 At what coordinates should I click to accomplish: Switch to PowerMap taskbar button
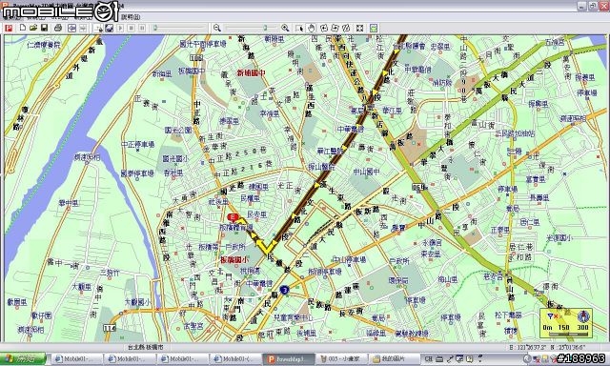coord(288,359)
